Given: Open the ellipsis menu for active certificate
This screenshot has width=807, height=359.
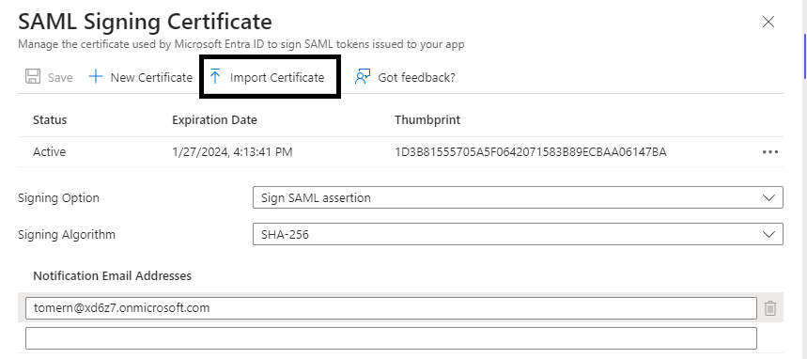Looking at the screenshot, I should click(x=770, y=152).
